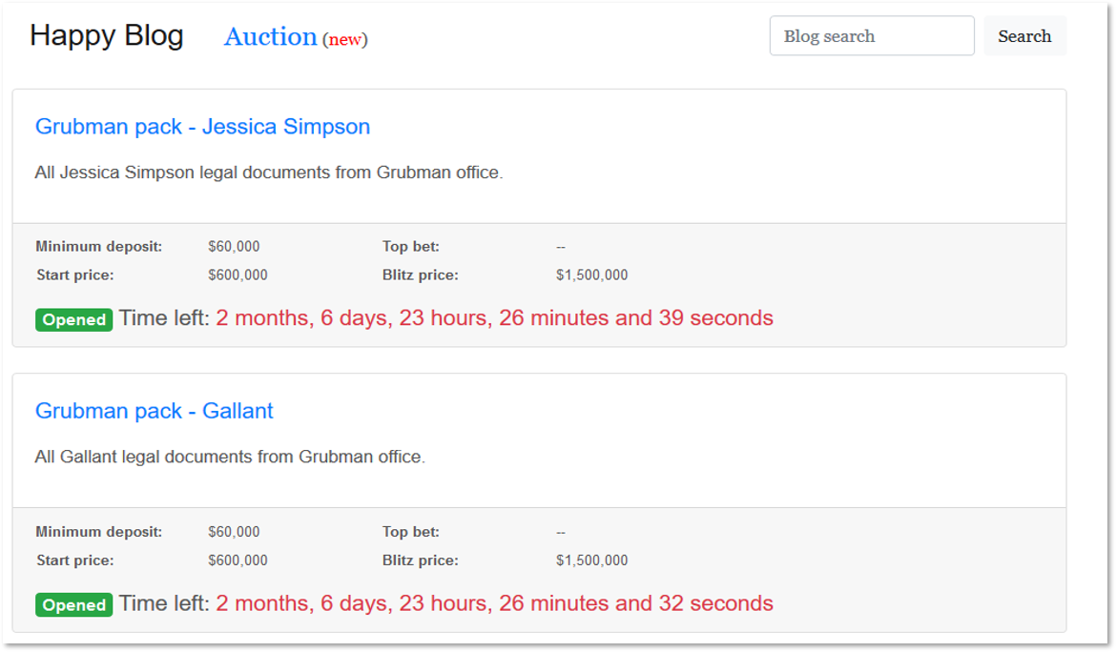Click the $600,000 start price in Jessica Simpson listing
The width and height of the screenshot is (1116, 652).
238,275
